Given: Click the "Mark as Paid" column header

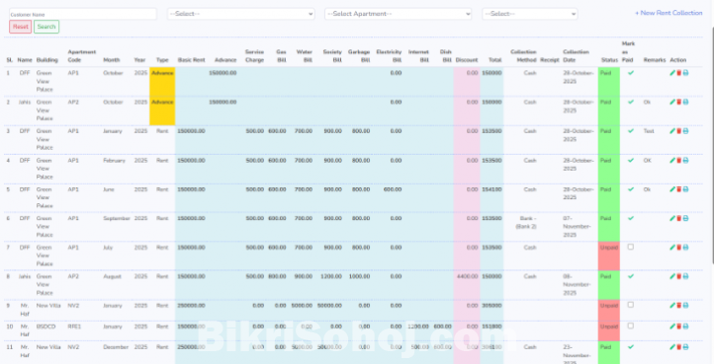Looking at the screenshot, I should (x=628, y=52).
